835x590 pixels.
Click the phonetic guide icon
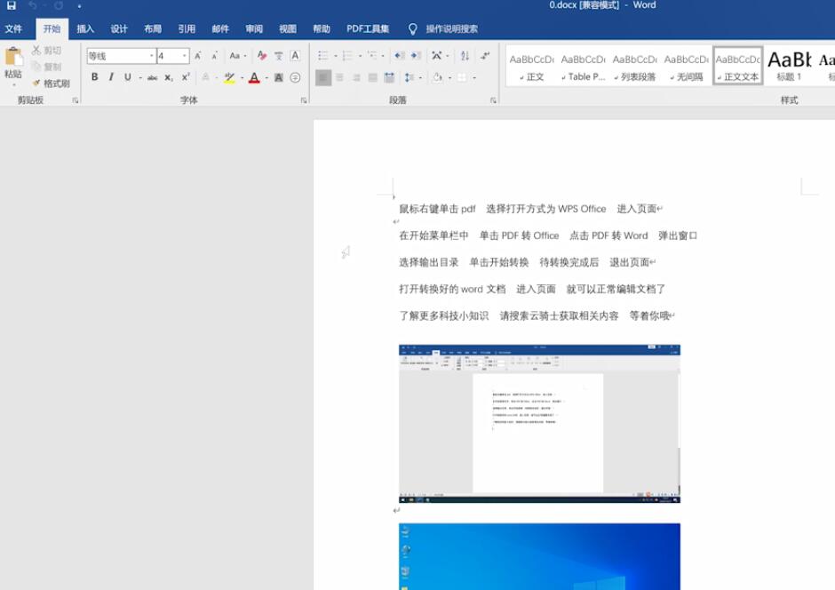pyautogui.click(x=279, y=55)
